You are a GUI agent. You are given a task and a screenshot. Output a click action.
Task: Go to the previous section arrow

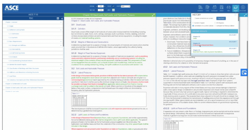click(x=96, y=10)
